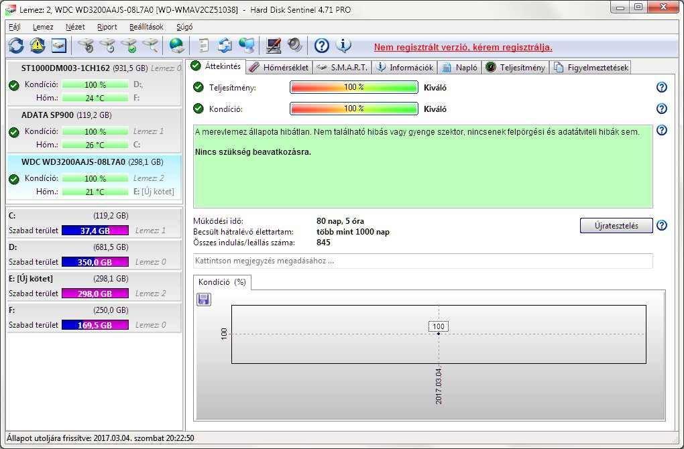Click the 21 °C temperature bar of WDC
Viewport: 684px width, 449px height.
[95, 192]
